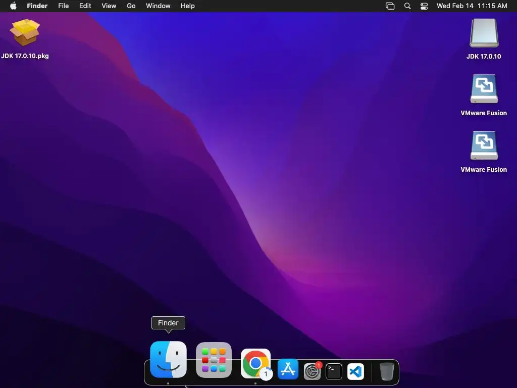
Task: Select the lower VMware Fusion disk icon
Action: 484,145
